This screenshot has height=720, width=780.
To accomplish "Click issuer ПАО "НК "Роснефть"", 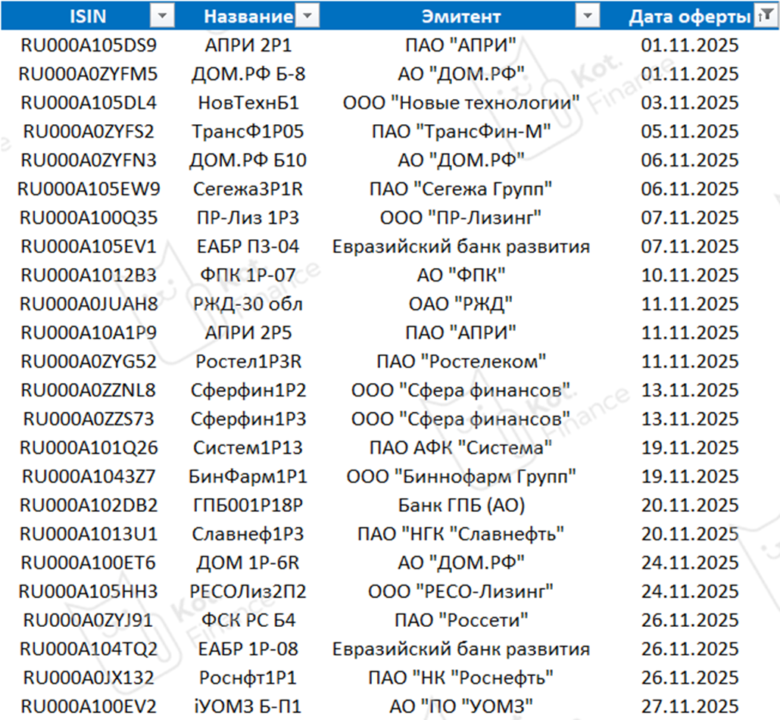I will (x=460, y=678).
